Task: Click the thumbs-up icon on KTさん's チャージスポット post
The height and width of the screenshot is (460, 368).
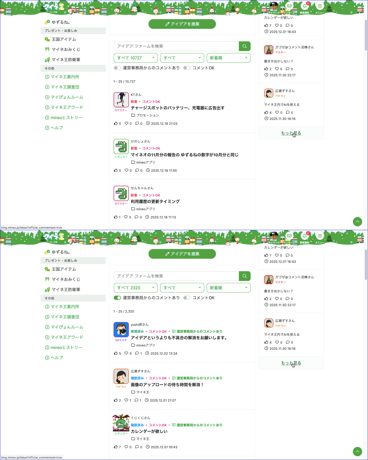Action: 116,123
